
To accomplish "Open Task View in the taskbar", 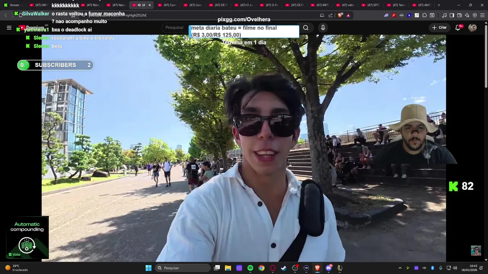I will (x=217, y=268).
